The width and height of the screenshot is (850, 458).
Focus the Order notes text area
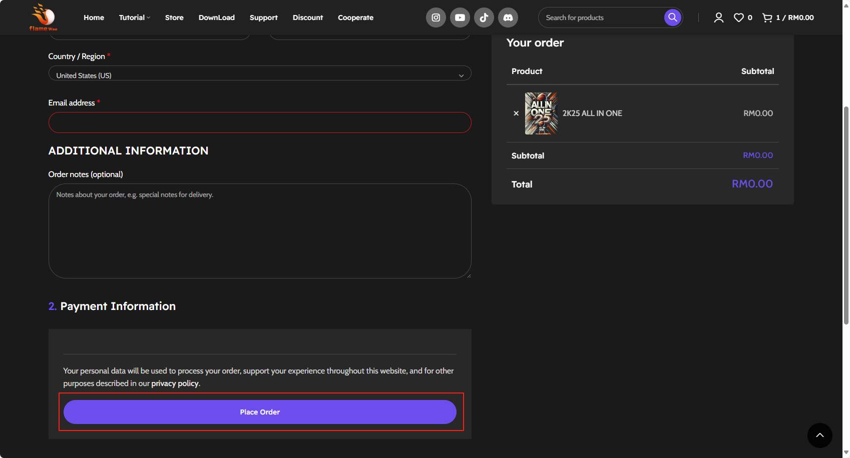pos(259,231)
